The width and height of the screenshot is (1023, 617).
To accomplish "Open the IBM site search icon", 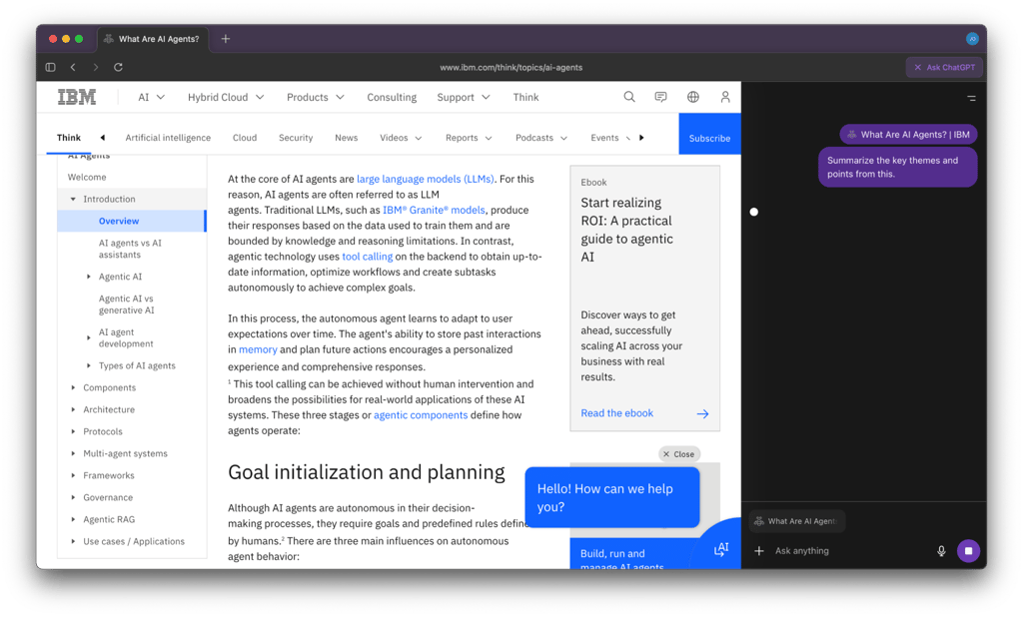I will [629, 97].
